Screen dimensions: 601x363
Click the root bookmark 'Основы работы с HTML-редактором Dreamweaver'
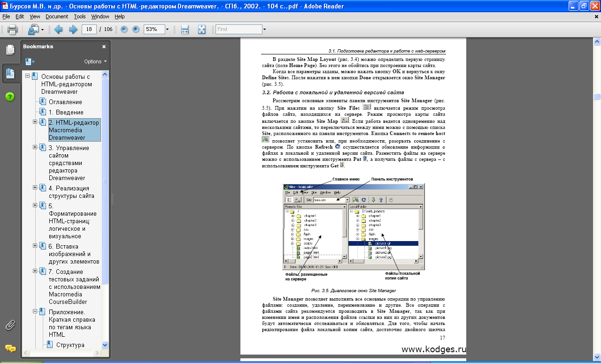point(67,84)
